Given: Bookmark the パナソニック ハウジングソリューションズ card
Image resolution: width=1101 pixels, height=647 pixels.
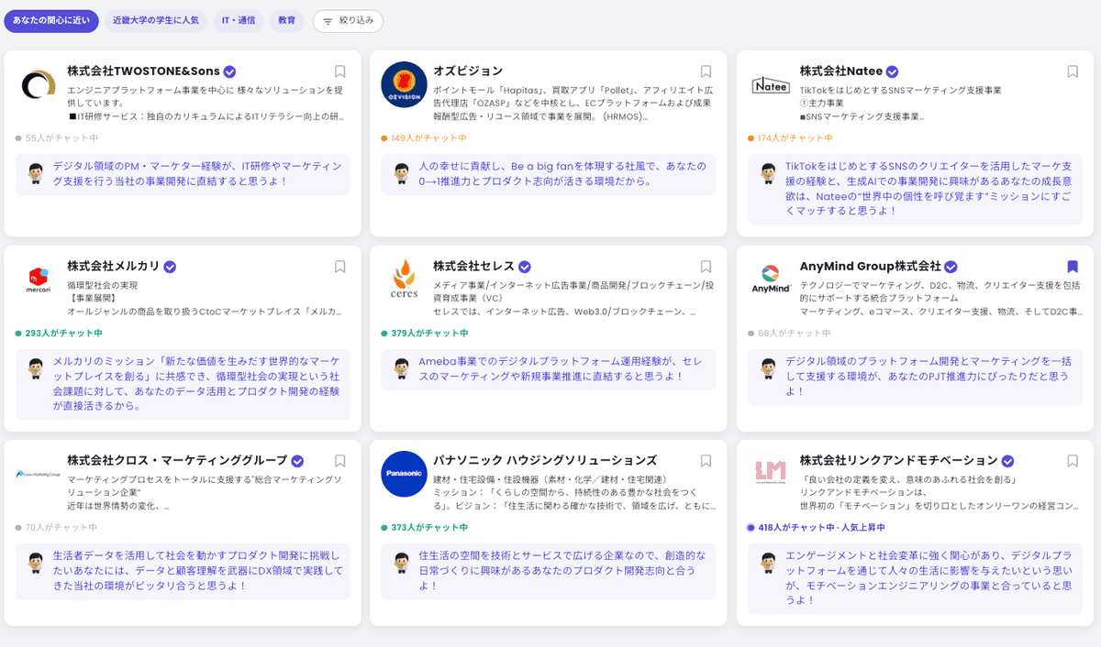Looking at the screenshot, I should click(706, 459).
